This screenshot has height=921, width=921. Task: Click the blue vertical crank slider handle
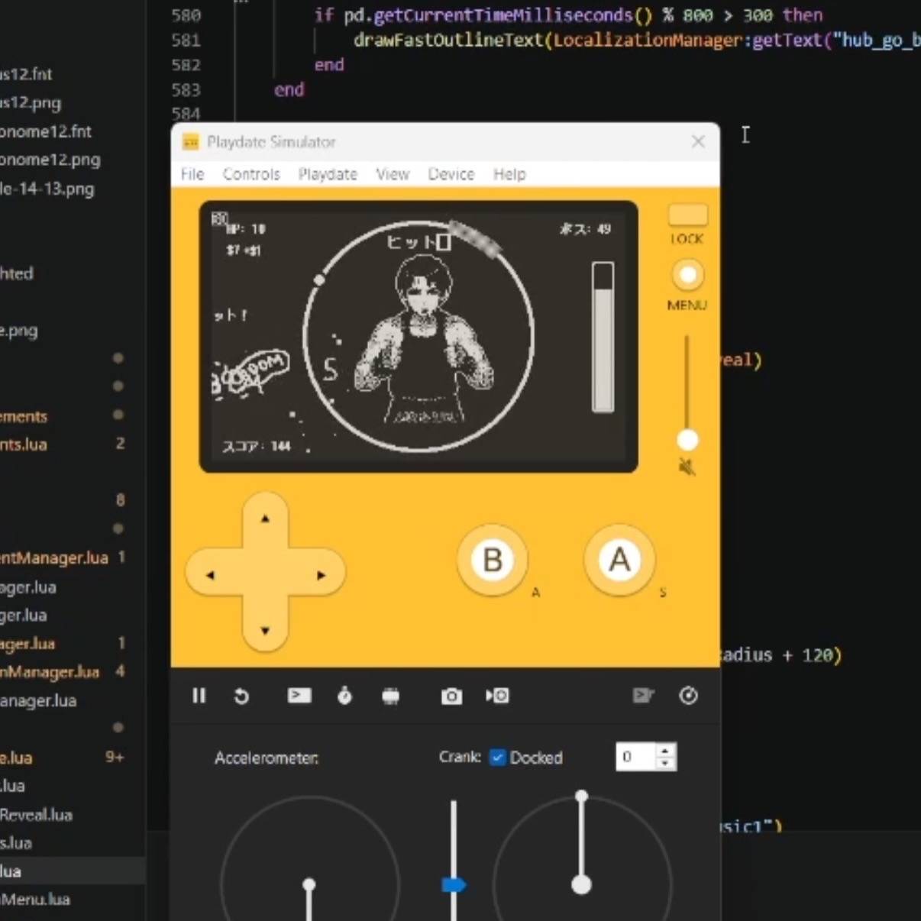[x=454, y=884]
